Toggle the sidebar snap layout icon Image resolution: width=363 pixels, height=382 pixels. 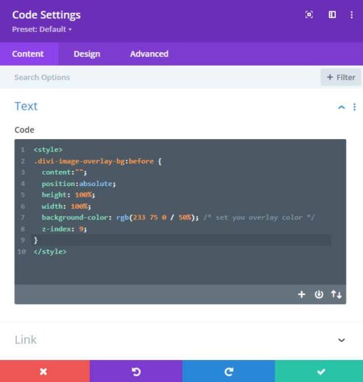click(x=332, y=15)
